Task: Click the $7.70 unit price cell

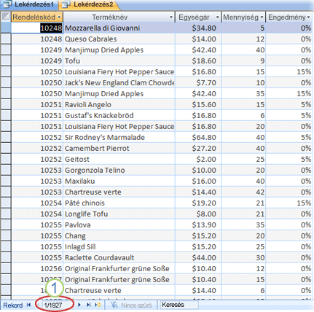Action: tap(198, 82)
